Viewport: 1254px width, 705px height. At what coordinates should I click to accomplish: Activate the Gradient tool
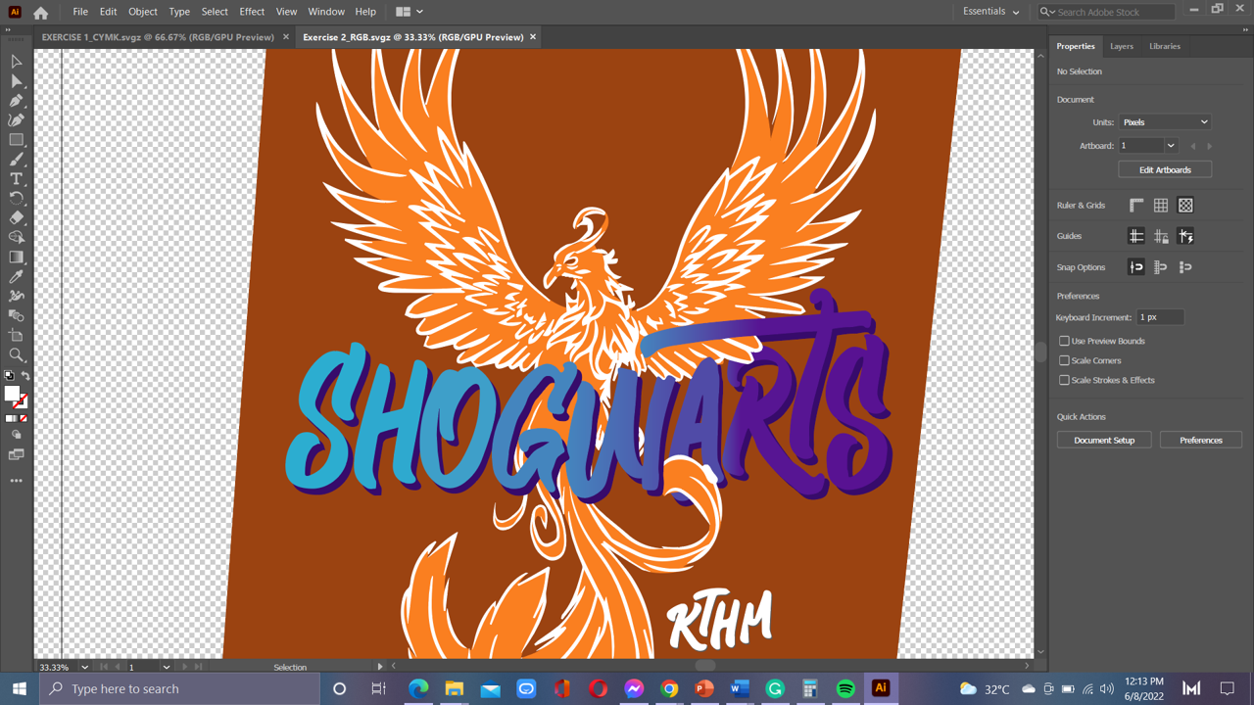point(17,258)
